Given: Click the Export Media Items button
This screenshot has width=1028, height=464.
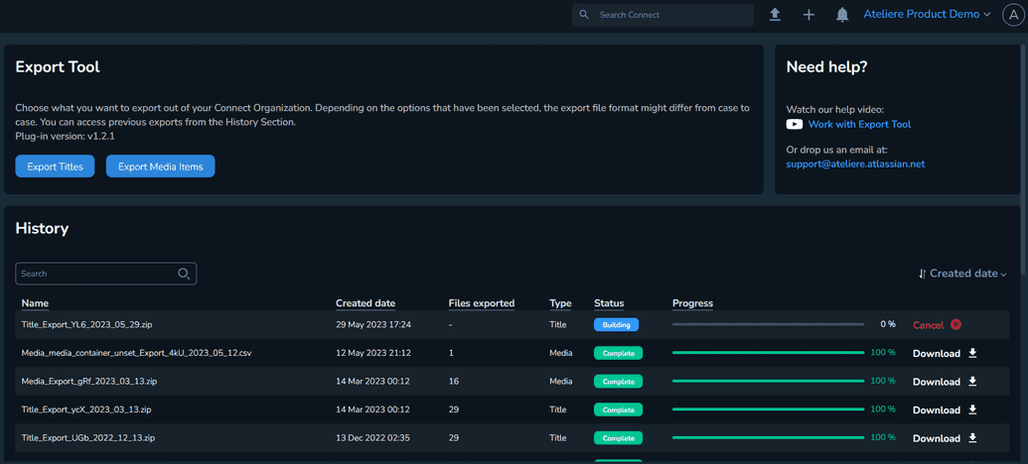Looking at the screenshot, I should click(x=161, y=167).
